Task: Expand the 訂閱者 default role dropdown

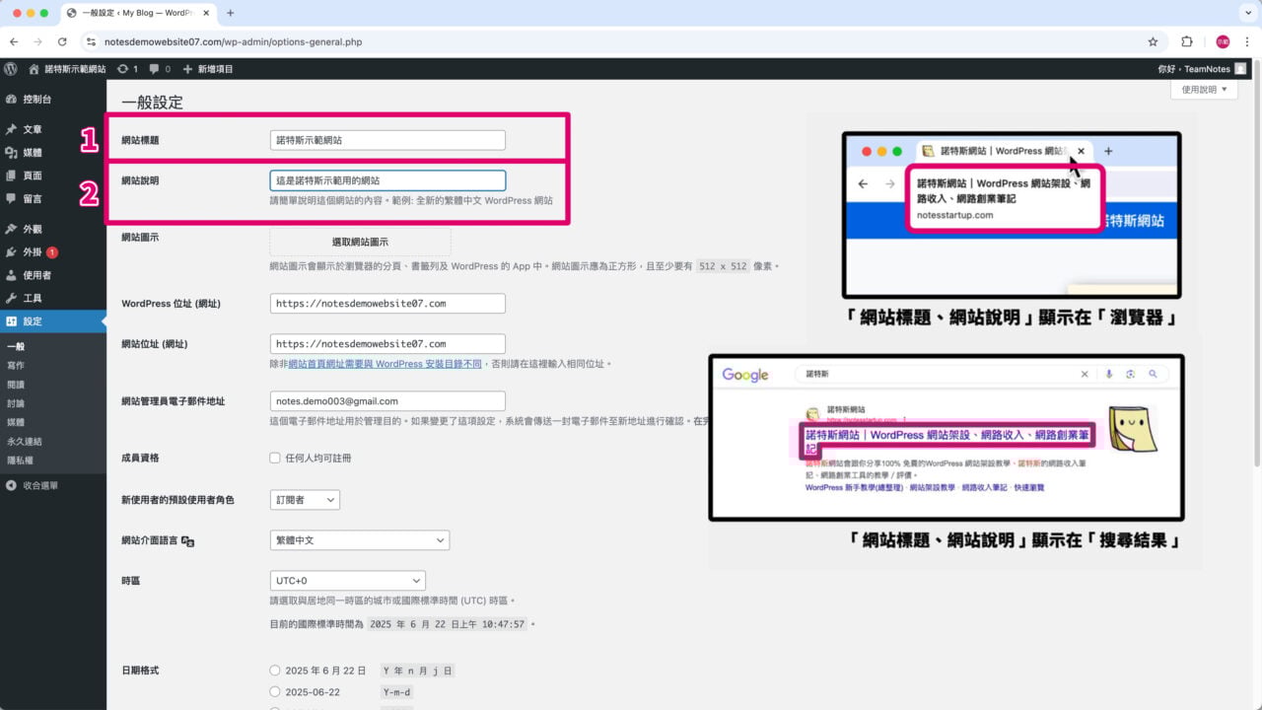Action: pyautogui.click(x=305, y=500)
